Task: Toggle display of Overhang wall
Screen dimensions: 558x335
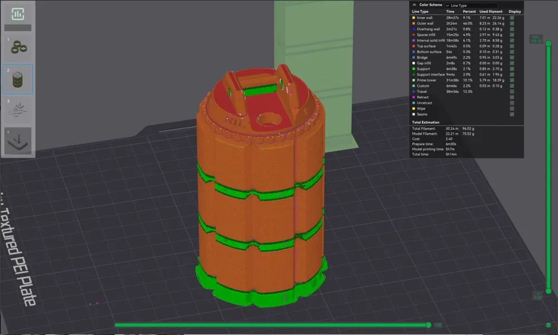Action: click(513, 29)
